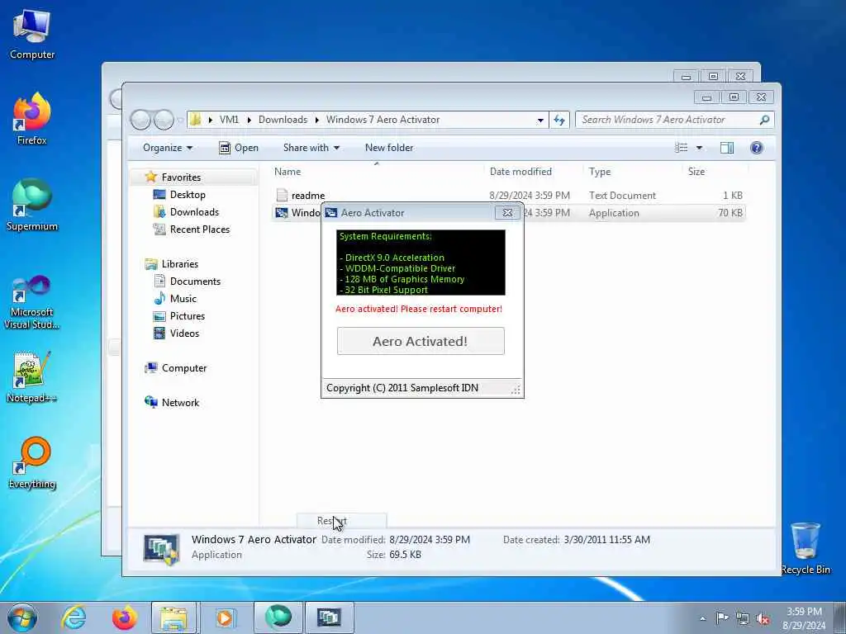Open the Documents library
846x634 pixels.
(x=195, y=282)
